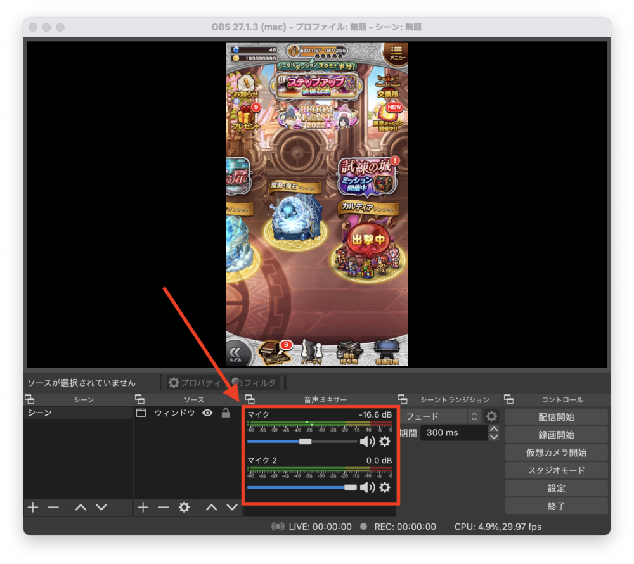Viewport: 634px width, 564px height.
Task: Click the ソースが選択されていません message
Action: pos(81,383)
